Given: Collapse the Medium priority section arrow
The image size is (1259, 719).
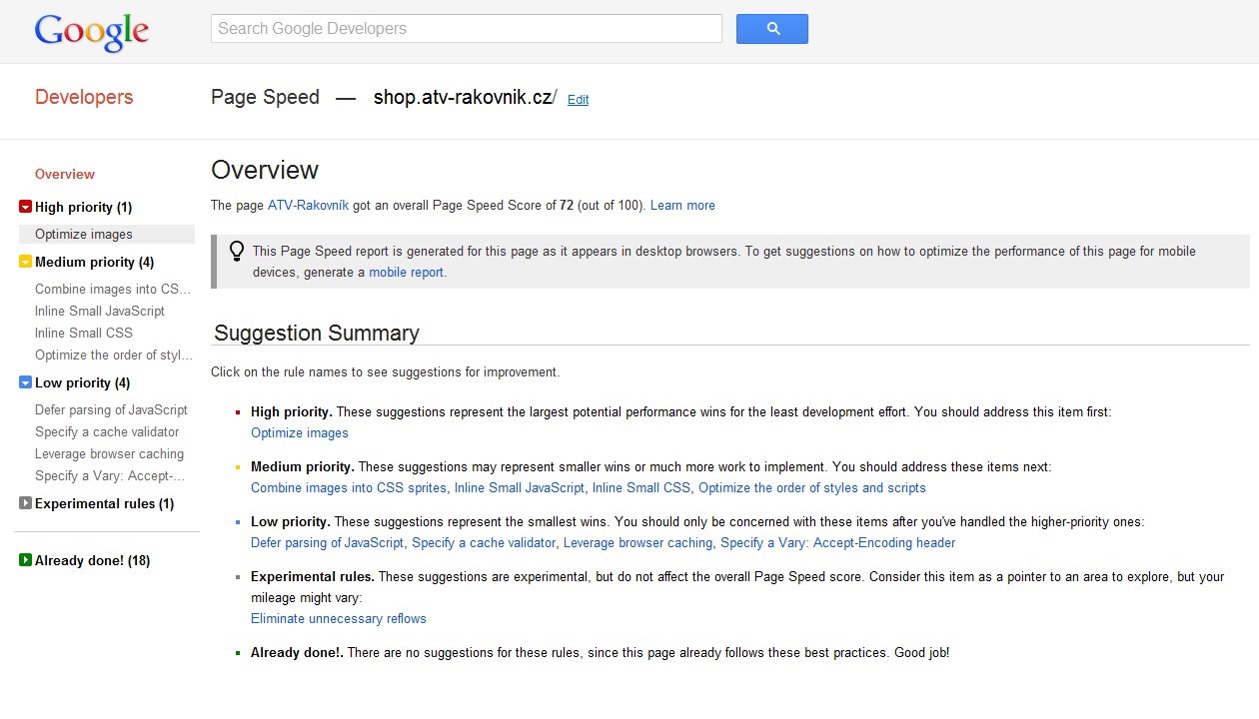Looking at the screenshot, I should (x=25, y=262).
